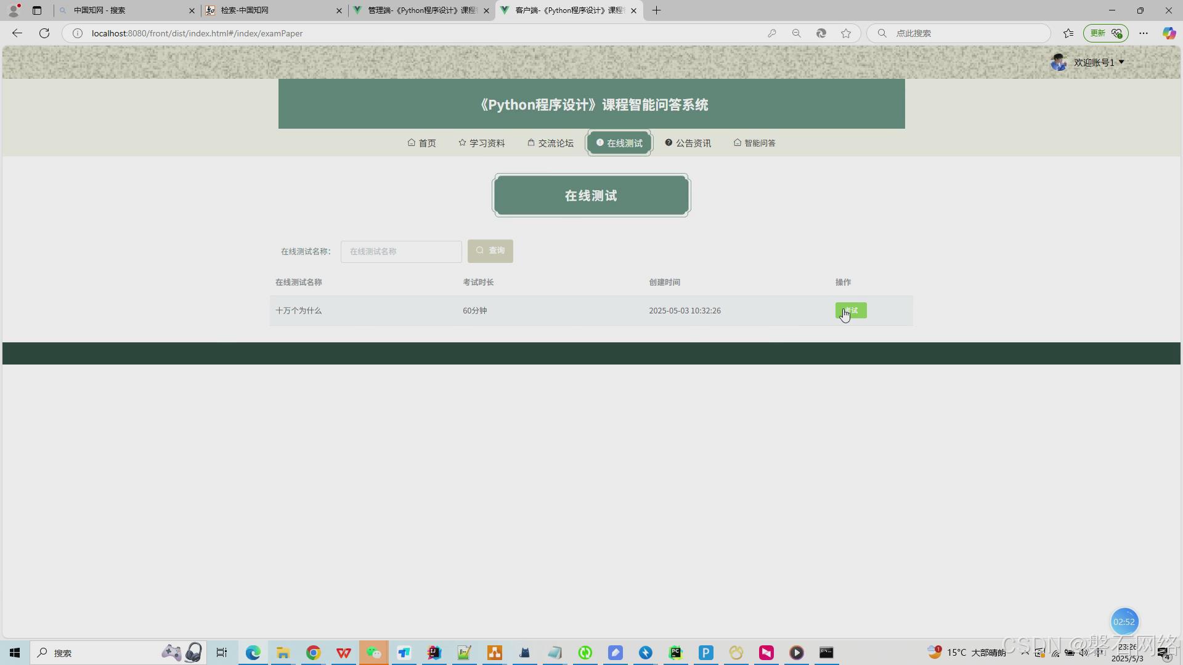The width and height of the screenshot is (1183, 665).
Task: Click the 02:52 timer bubble
Action: 1124,622
